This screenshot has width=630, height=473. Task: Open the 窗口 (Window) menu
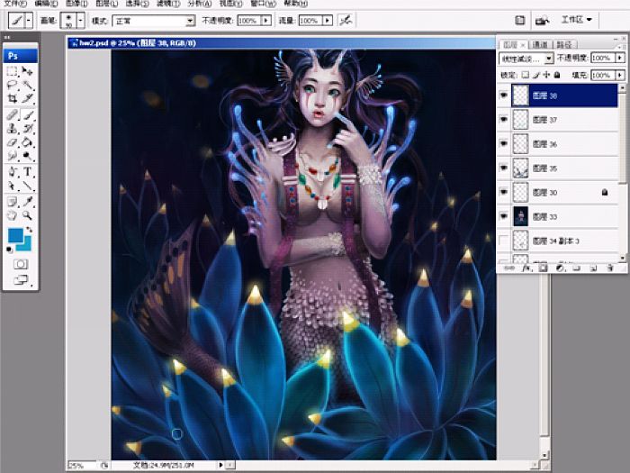[x=264, y=4]
